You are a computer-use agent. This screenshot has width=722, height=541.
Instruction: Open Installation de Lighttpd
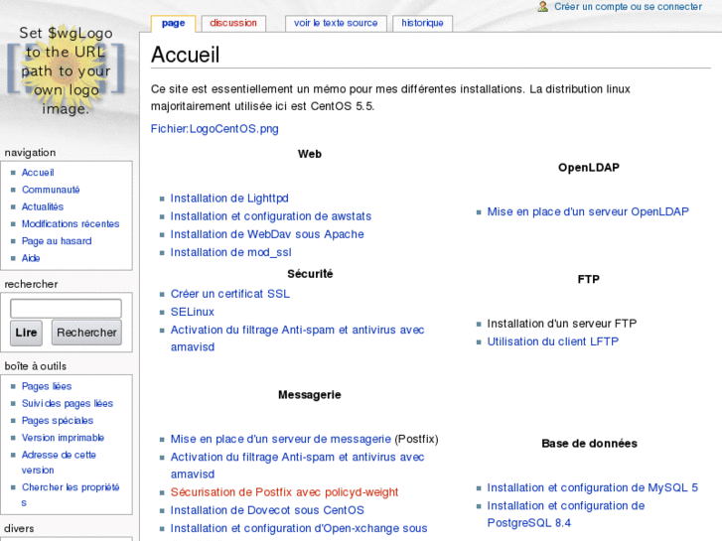[229, 198]
